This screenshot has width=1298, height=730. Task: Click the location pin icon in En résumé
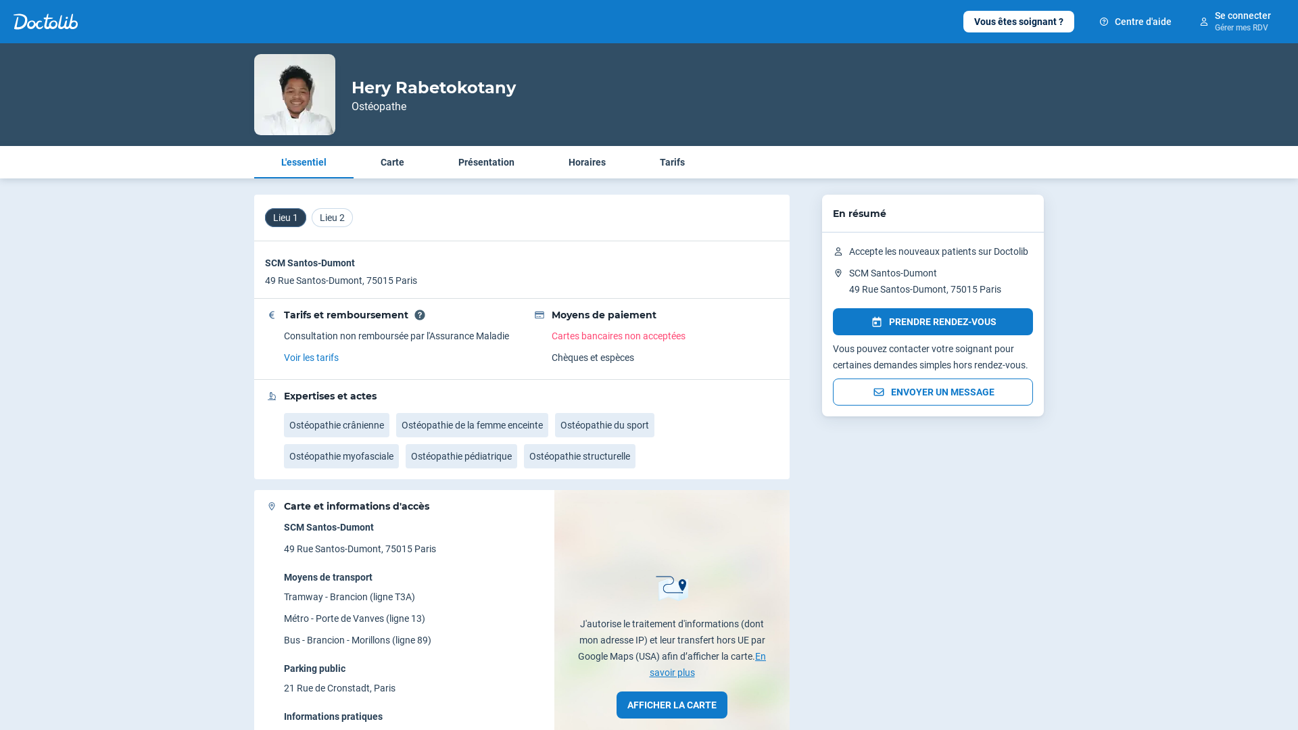tap(838, 273)
